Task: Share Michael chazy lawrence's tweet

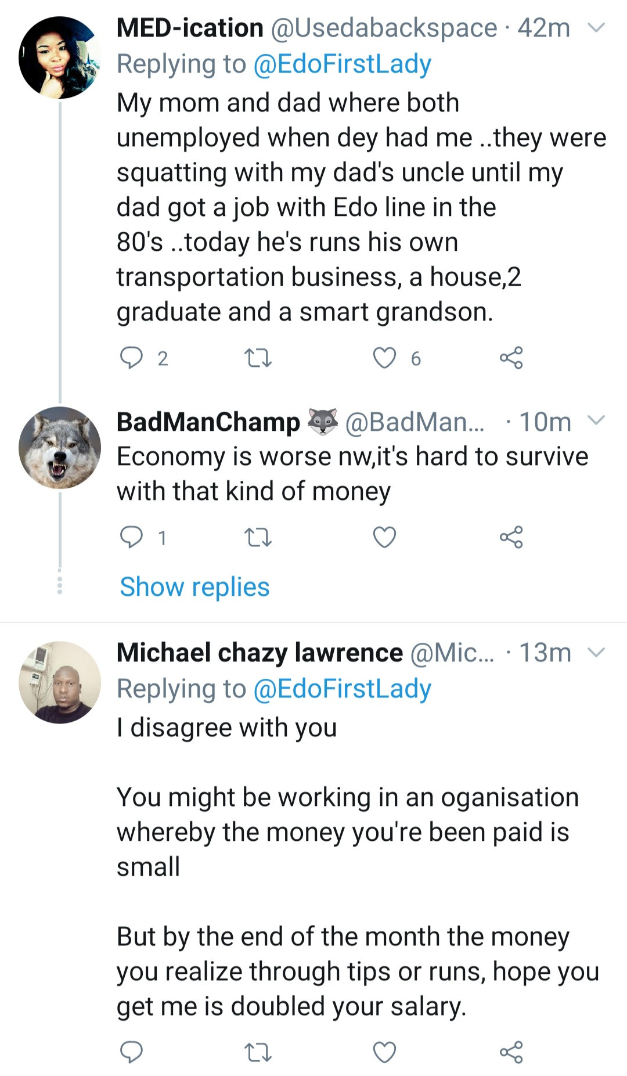Action: pos(511,1052)
